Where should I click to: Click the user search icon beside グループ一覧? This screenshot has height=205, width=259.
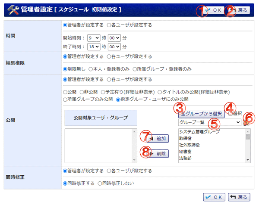246,123
